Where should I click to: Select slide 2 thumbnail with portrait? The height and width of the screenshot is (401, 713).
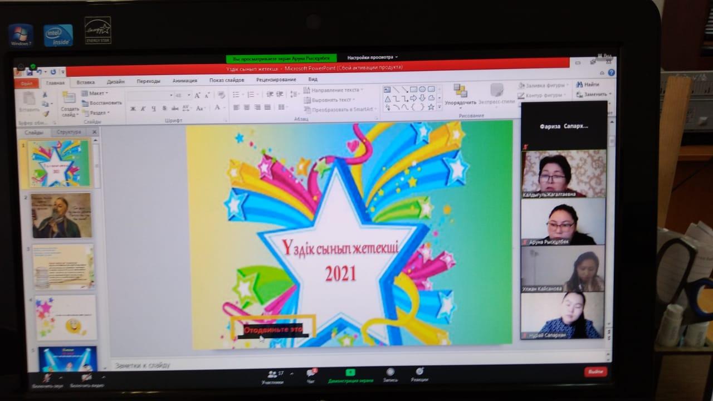[x=61, y=216]
